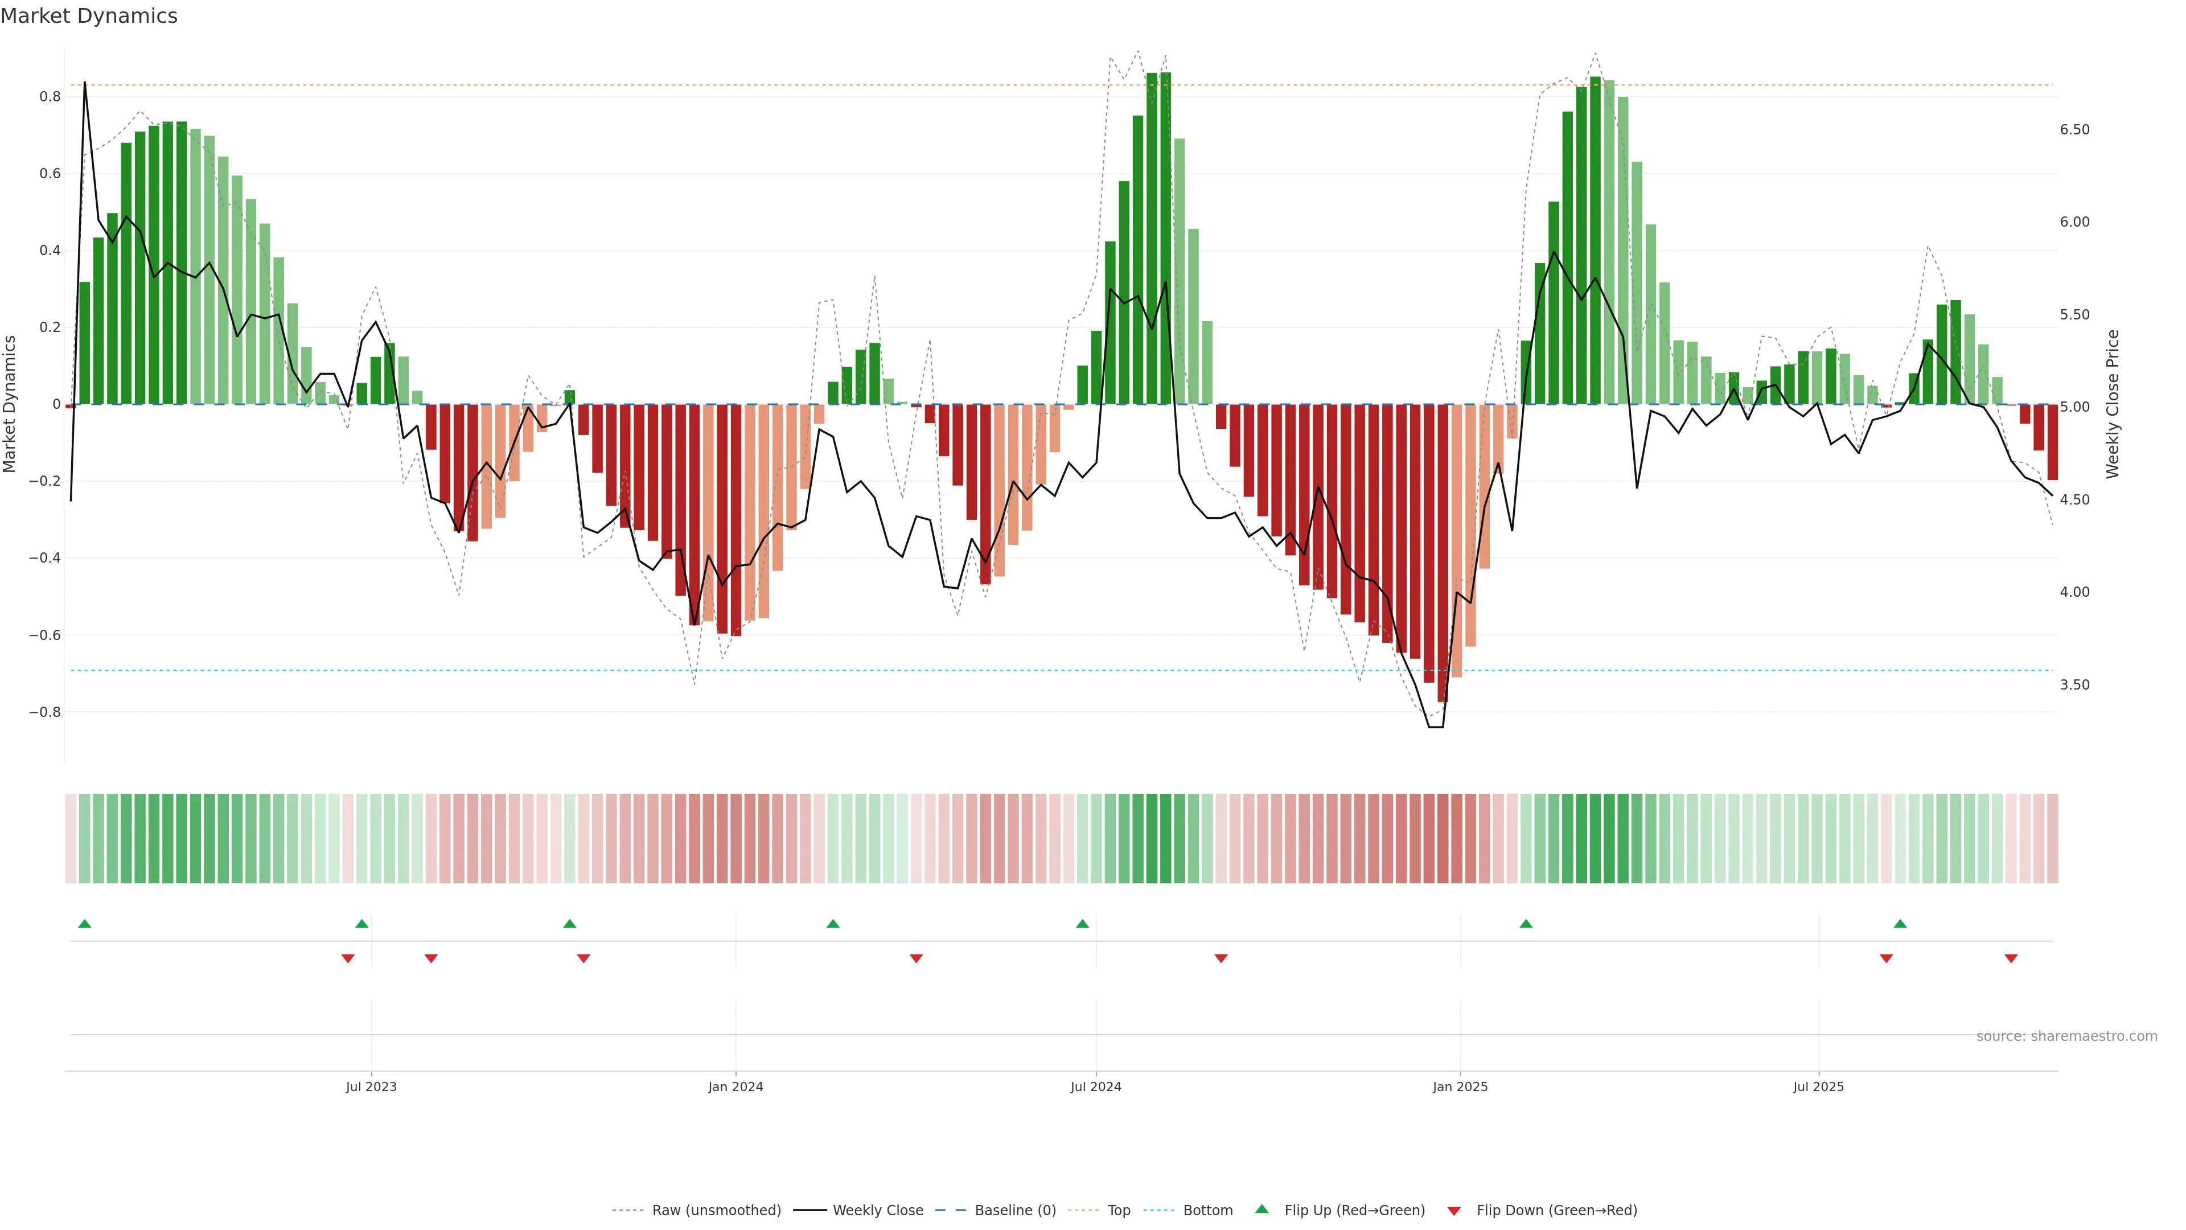Viewport: 2186px width, 1230px height.
Task: Click the Jan 2024 x-axis label
Action: [x=735, y=1086]
